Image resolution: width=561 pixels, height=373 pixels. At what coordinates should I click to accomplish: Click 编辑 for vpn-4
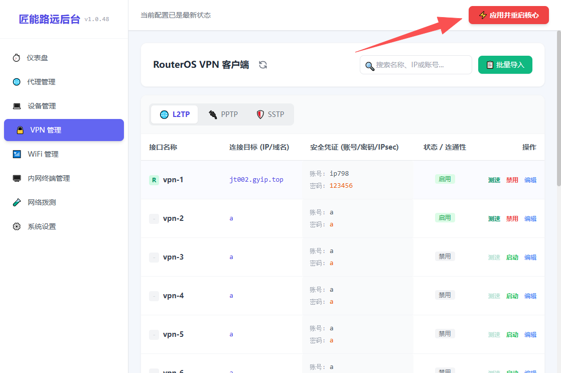(x=530, y=296)
